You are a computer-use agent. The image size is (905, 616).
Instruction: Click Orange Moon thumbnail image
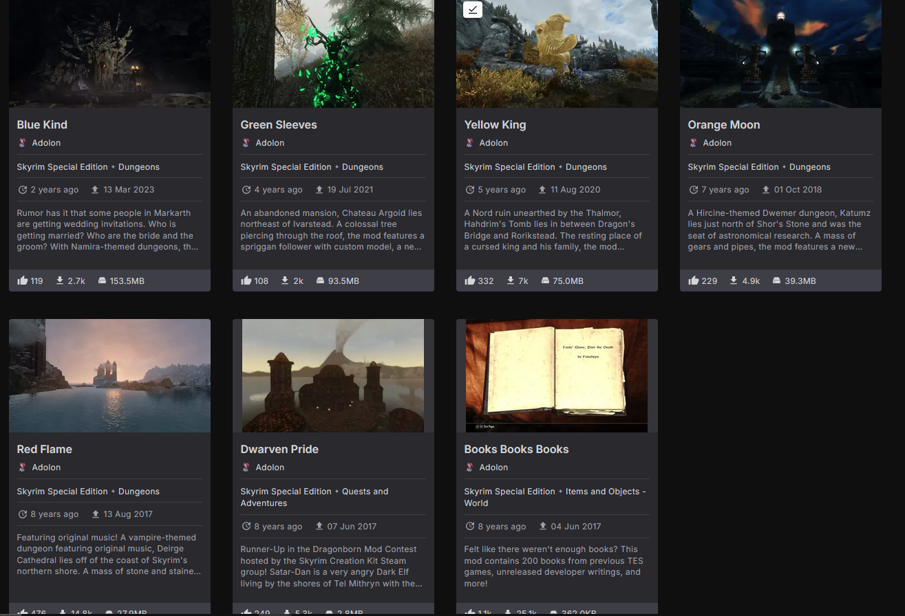tap(780, 54)
